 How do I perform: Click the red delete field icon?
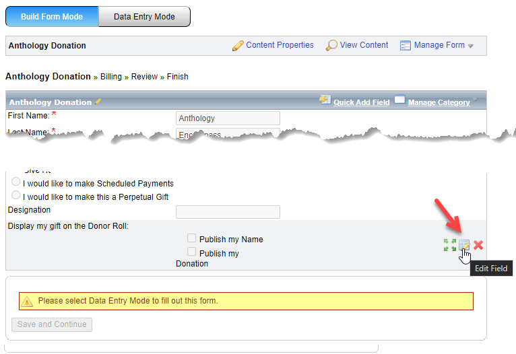coord(478,245)
